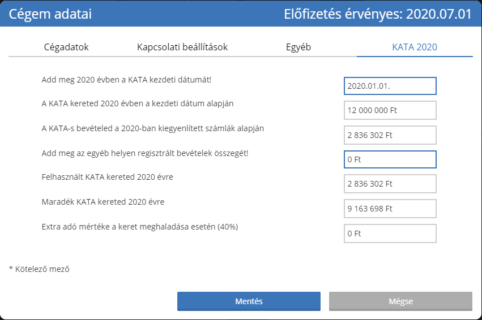Click the Cégem adatai dialog title
This screenshot has width=482, height=320.
coord(50,14)
